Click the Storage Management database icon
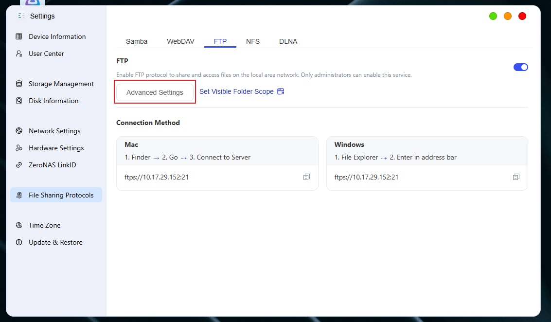 click(19, 84)
